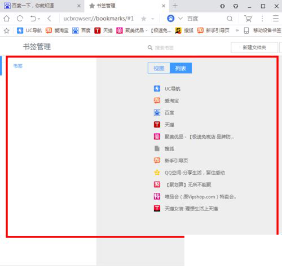Open the hamburger main menu icon

276,19
